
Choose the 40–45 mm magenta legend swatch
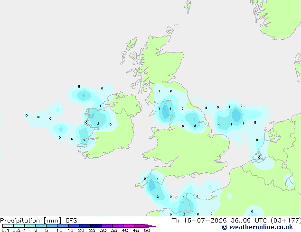(129, 226)
